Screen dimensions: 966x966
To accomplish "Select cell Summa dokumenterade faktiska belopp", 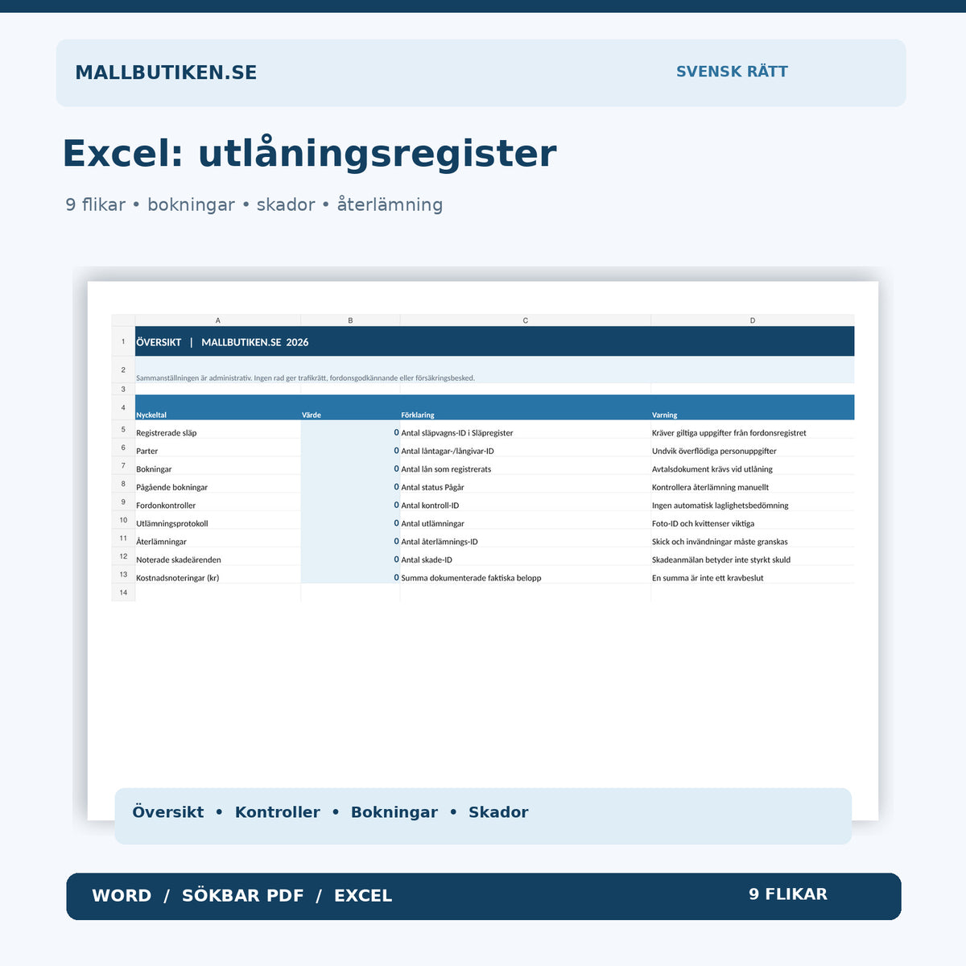I will click(x=526, y=575).
